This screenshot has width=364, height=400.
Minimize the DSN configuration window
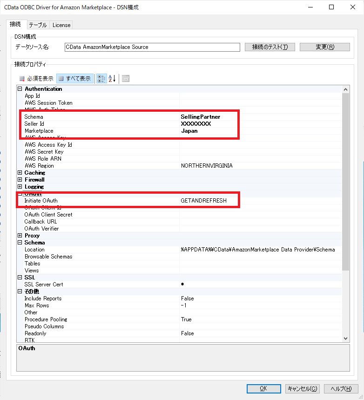[x=310, y=7]
